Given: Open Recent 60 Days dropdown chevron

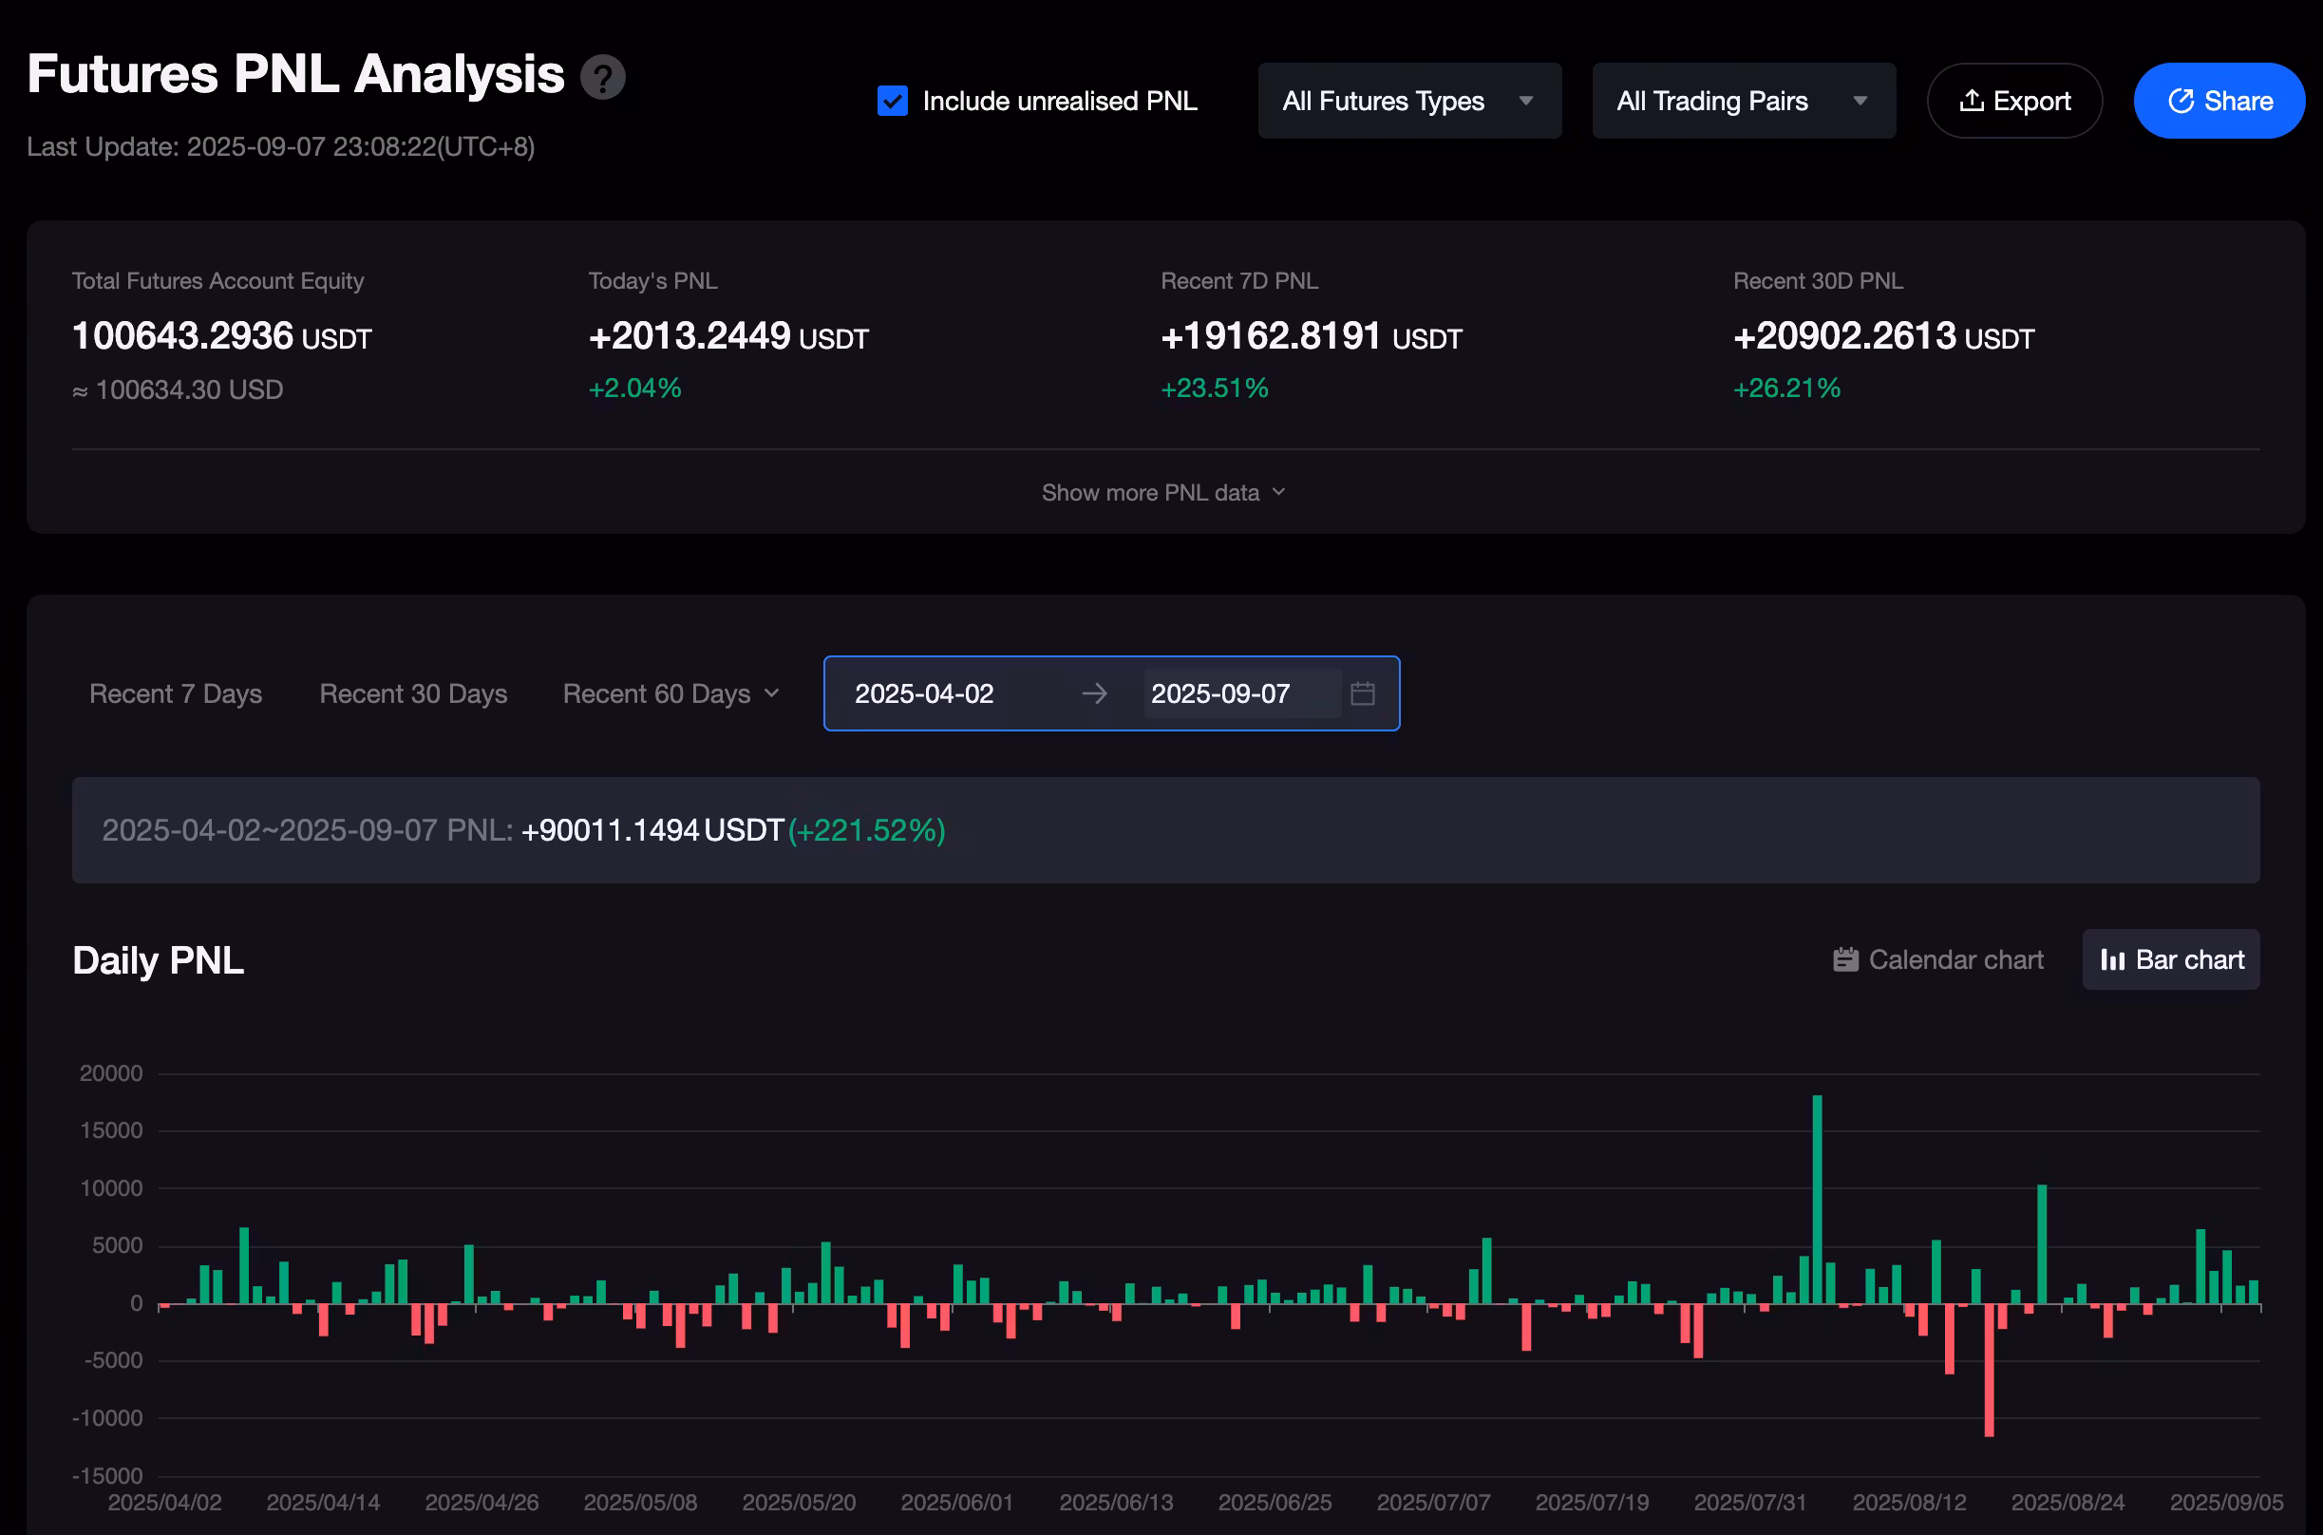Looking at the screenshot, I should [772, 694].
